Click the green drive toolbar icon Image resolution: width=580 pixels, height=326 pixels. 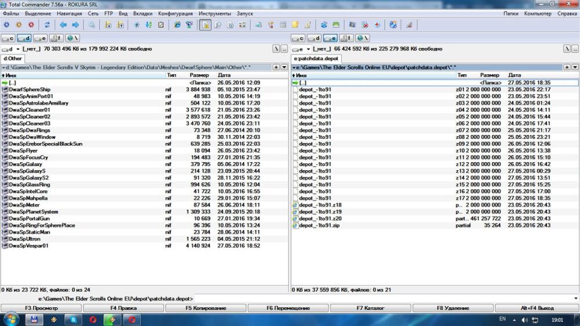click(x=336, y=25)
